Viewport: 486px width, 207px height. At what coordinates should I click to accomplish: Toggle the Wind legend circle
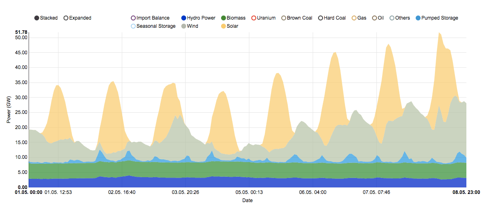(x=184, y=26)
